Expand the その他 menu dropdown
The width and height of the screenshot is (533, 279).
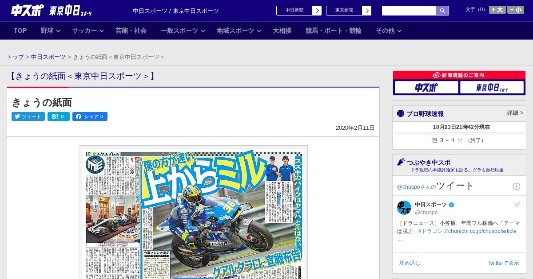(x=389, y=31)
